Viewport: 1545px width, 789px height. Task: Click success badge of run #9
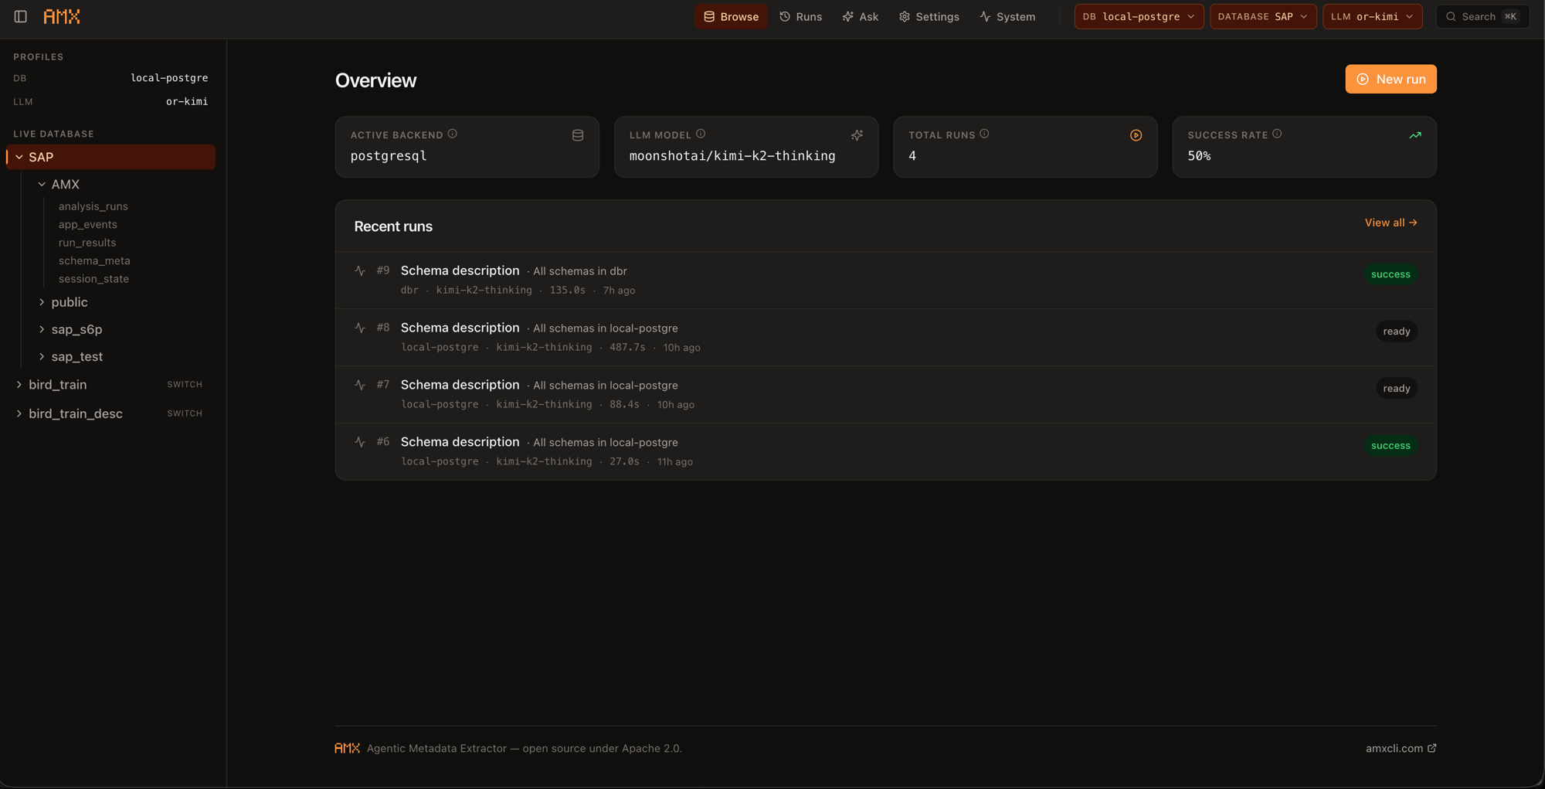point(1390,274)
